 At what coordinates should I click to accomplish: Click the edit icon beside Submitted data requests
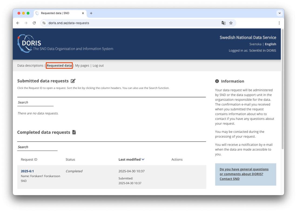click(73, 81)
